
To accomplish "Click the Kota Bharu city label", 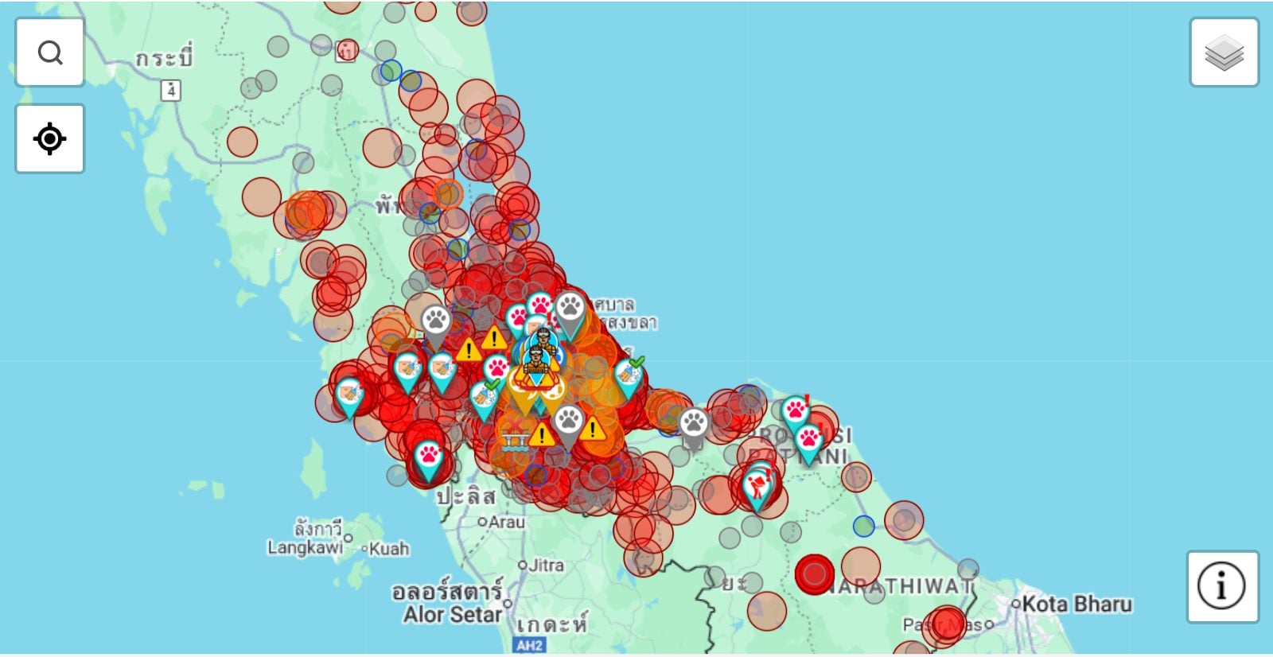I will 1076,604.
